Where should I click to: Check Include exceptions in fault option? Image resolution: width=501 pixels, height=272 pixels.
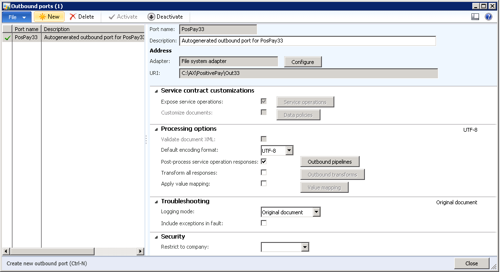pos(264,223)
